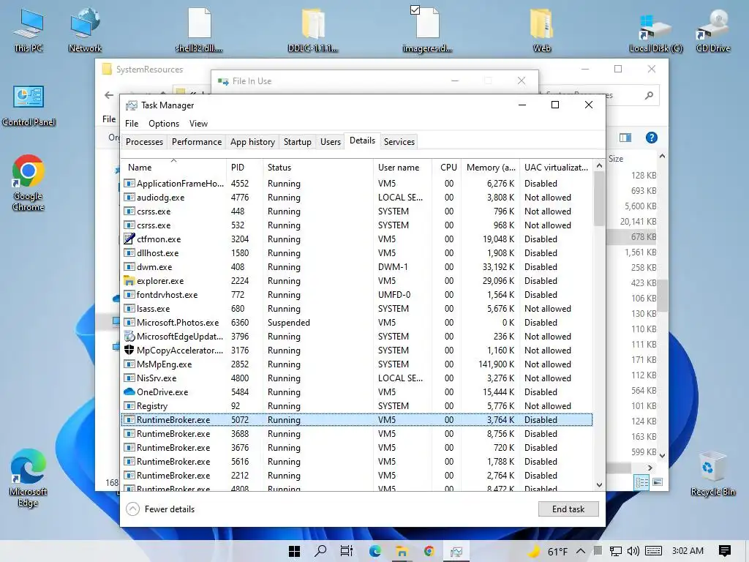
Task: Open the Web folder on desktop
Action: pyautogui.click(x=542, y=29)
